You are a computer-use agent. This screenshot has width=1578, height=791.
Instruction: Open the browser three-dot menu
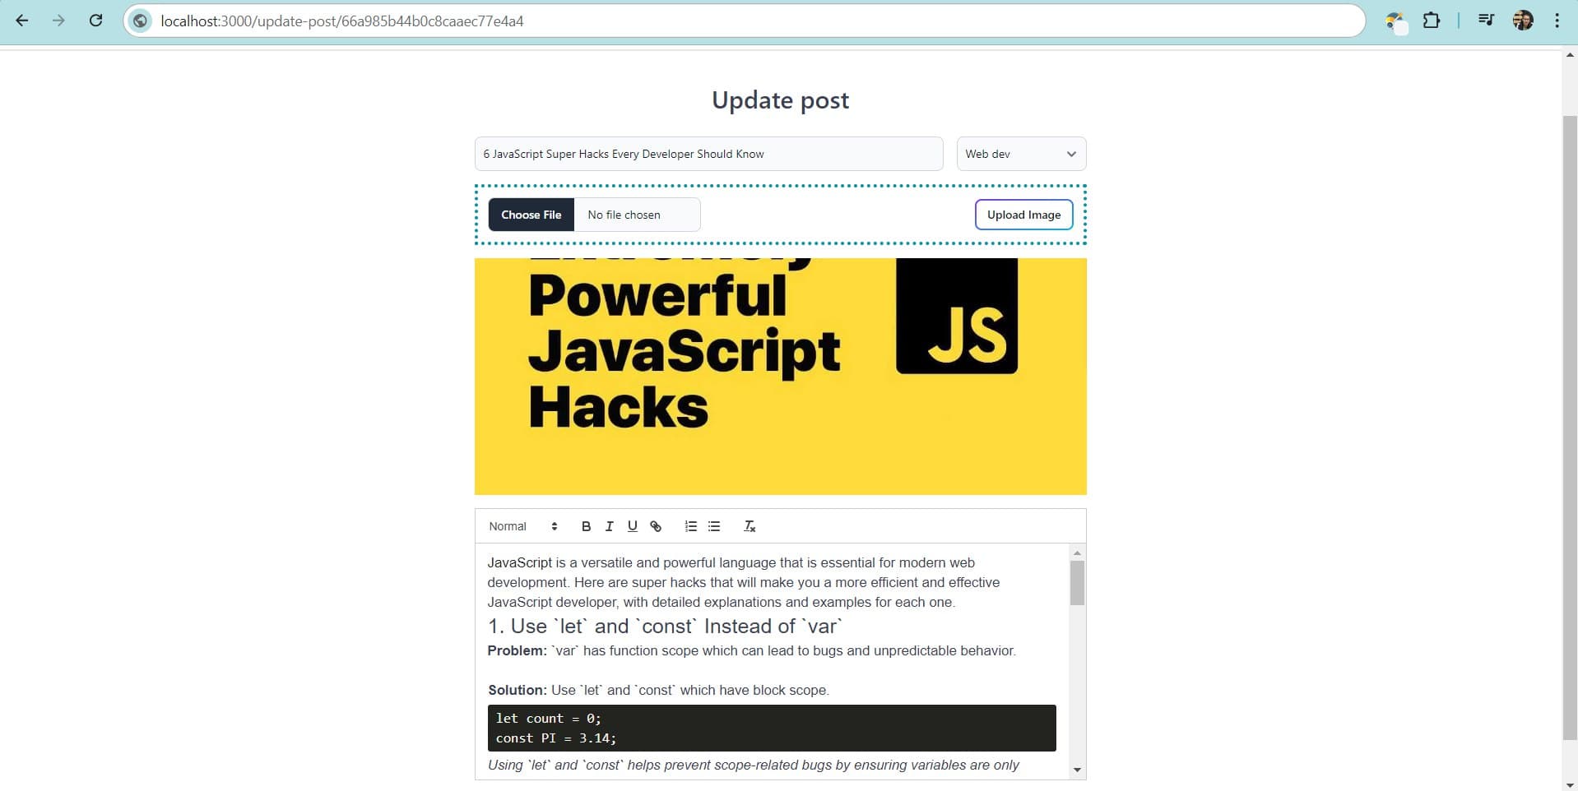(1557, 21)
